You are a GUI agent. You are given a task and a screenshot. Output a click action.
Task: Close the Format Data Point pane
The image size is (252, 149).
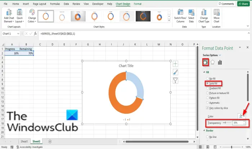[x=248, y=47]
